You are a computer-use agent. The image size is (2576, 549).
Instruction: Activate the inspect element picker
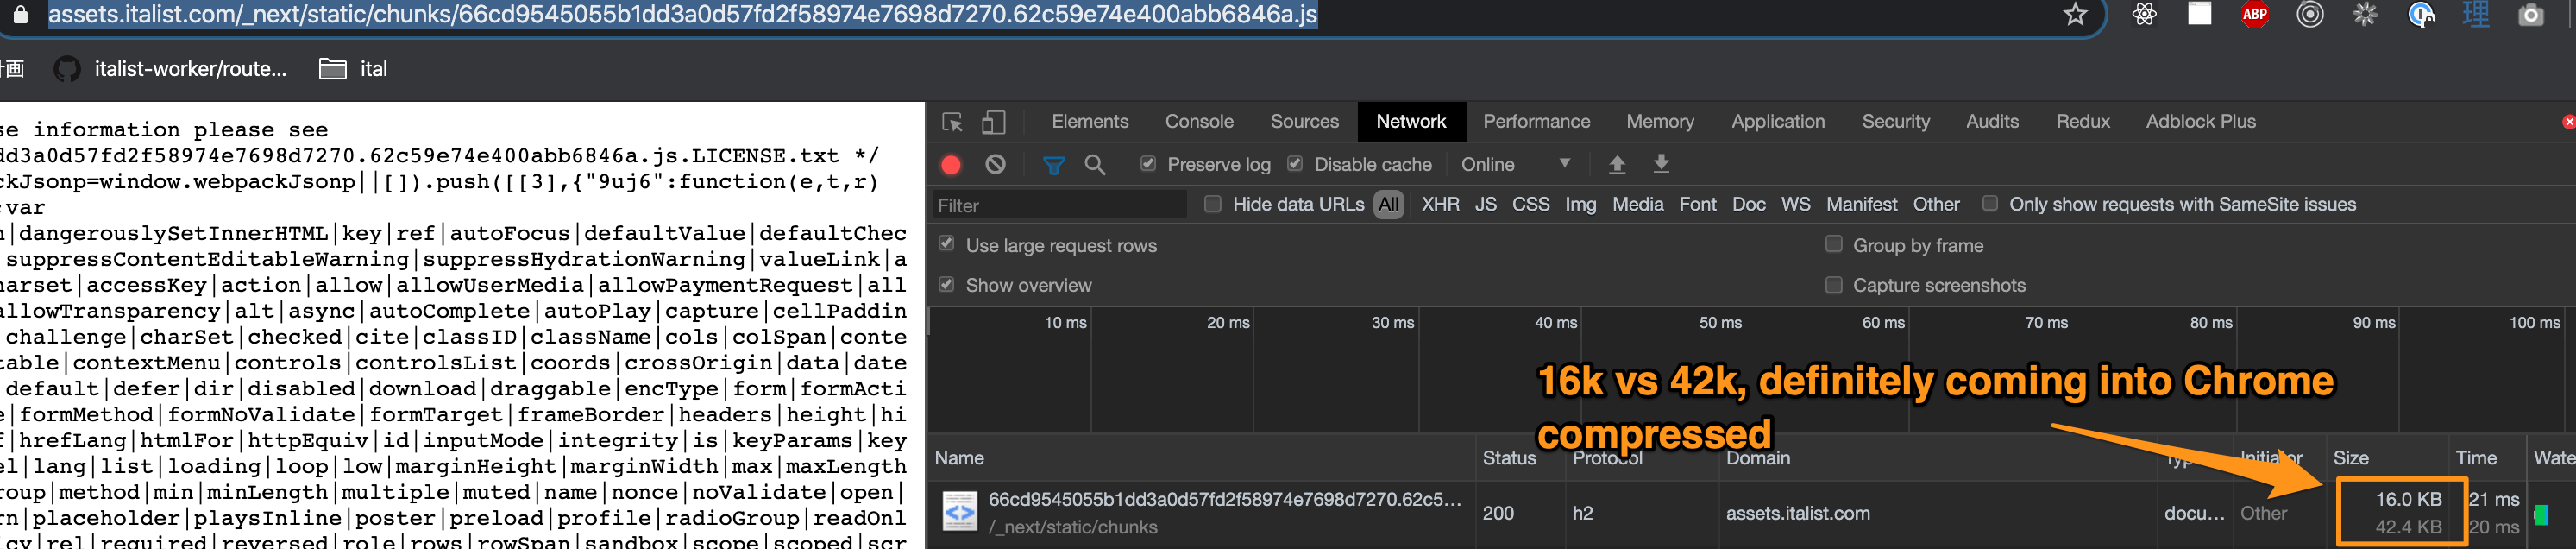pos(952,122)
